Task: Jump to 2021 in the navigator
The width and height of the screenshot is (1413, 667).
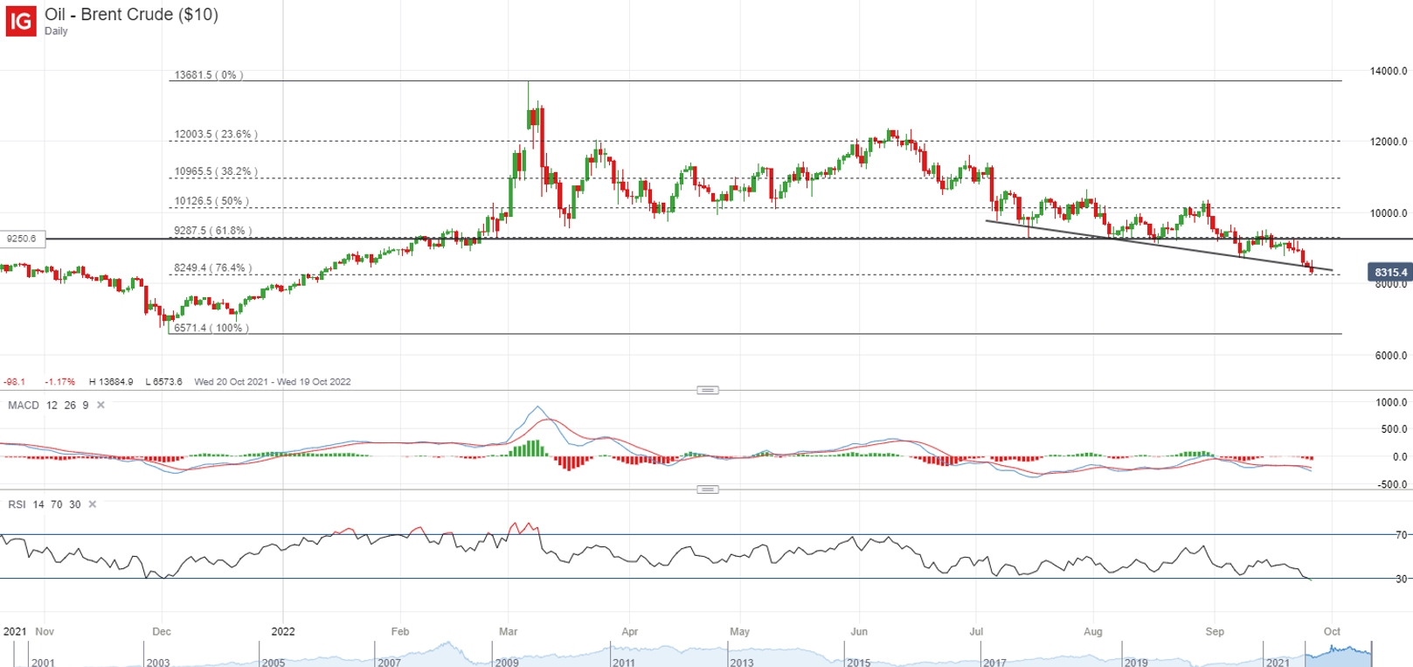Action: click(x=1277, y=662)
